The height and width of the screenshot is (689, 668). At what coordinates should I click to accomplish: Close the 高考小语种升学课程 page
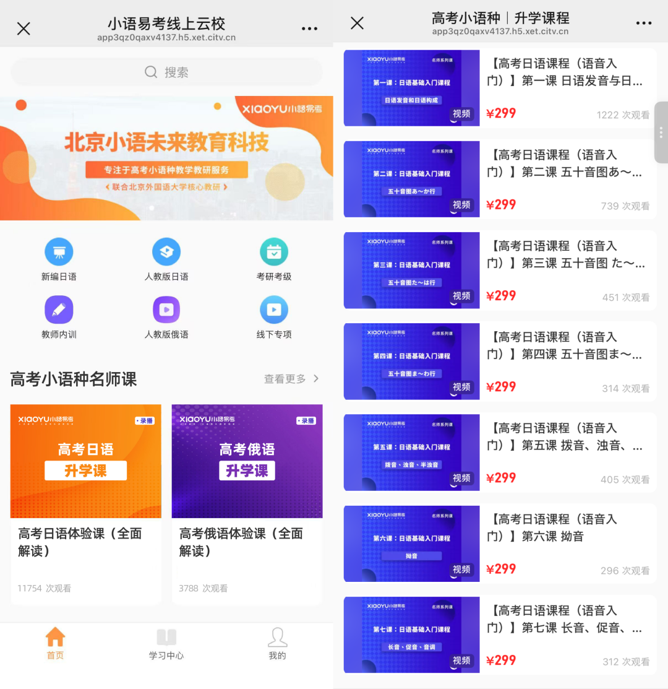[358, 24]
